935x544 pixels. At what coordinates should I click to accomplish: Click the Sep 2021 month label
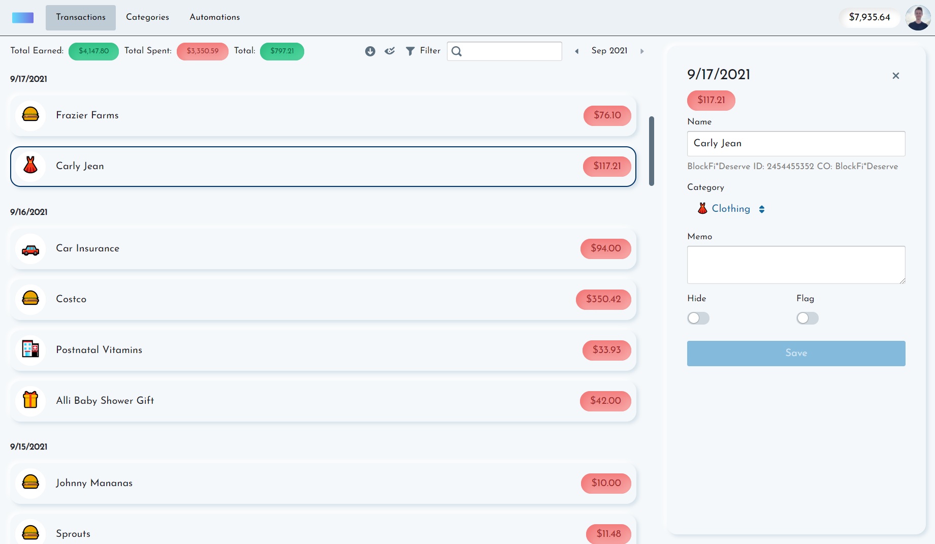click(x=609, y=51)
